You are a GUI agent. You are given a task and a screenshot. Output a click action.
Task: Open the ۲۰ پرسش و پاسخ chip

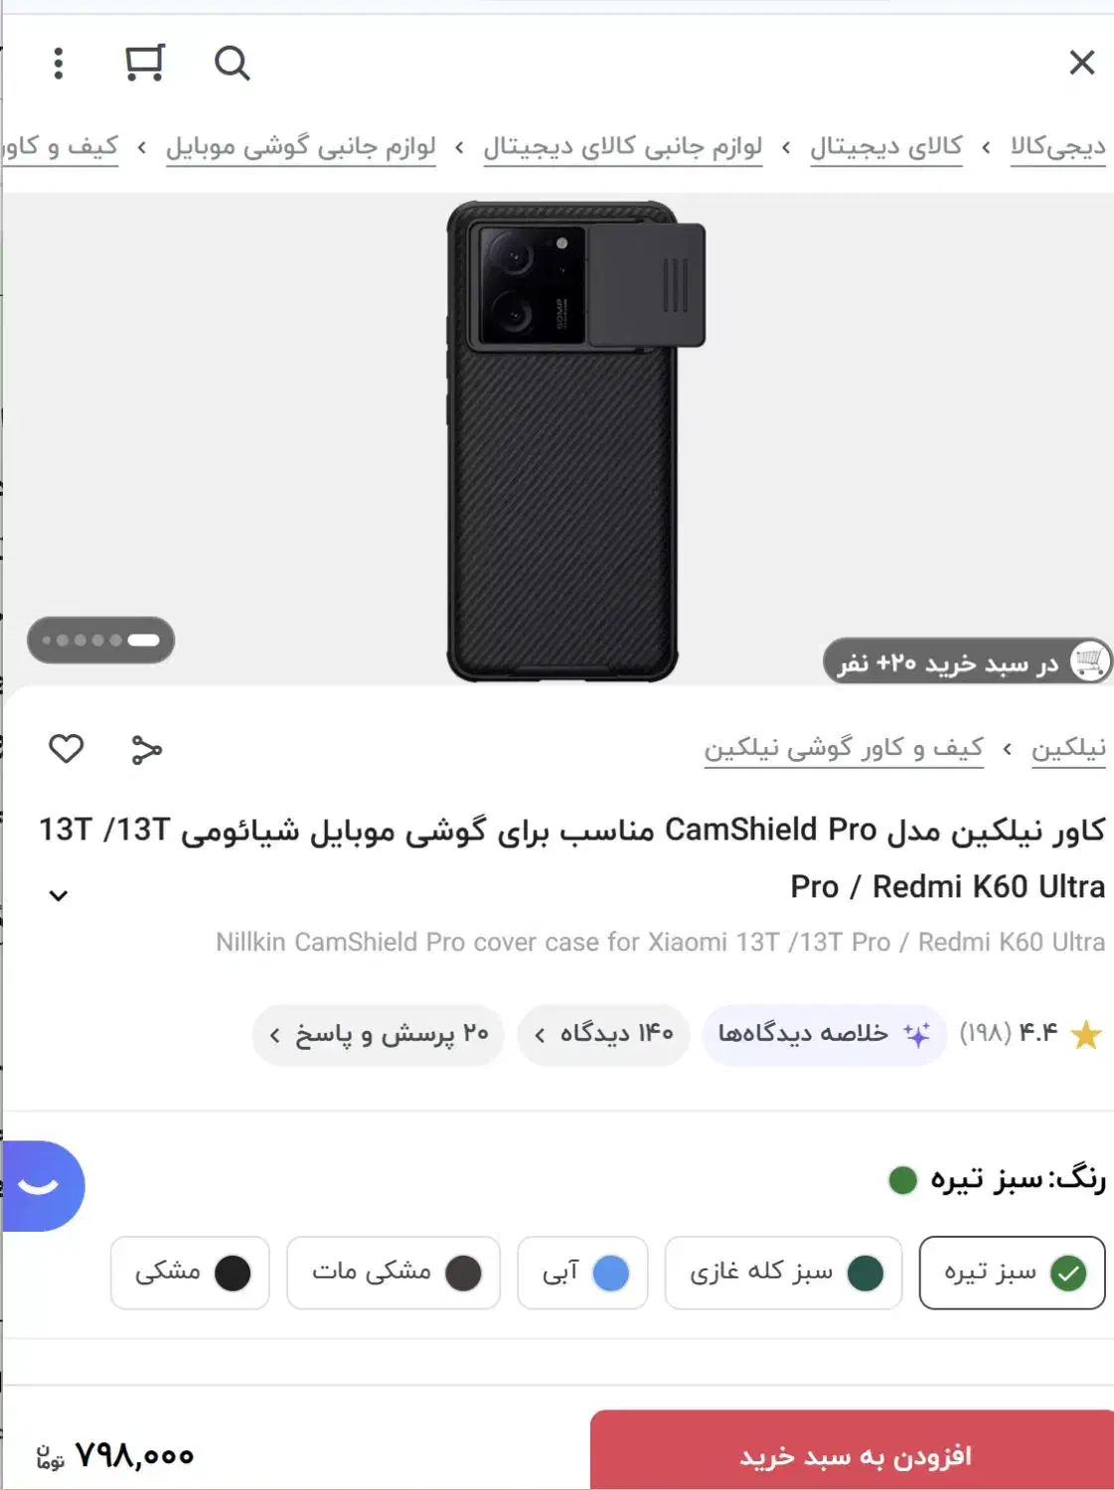378,1034
